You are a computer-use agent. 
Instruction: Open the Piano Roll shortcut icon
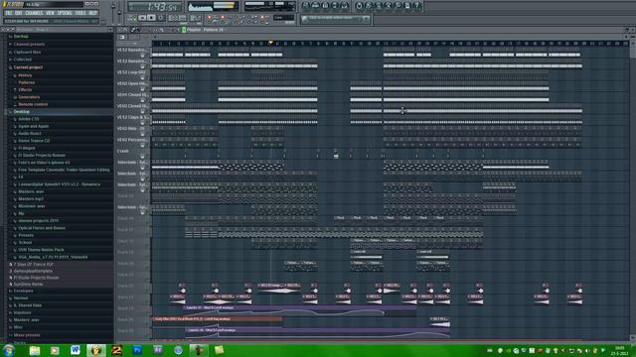325,6
